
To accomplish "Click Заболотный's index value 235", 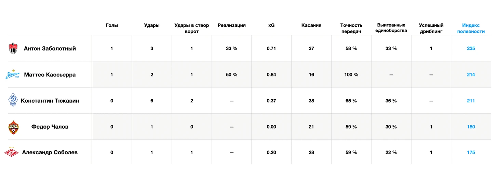I will tap(471, 48).
